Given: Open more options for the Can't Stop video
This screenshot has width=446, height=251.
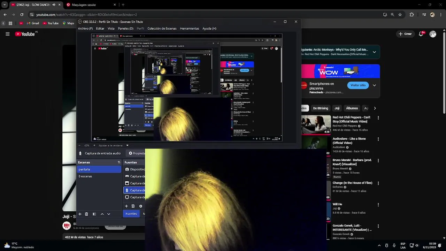Looking at the screenshot, I should coord(378,118).
